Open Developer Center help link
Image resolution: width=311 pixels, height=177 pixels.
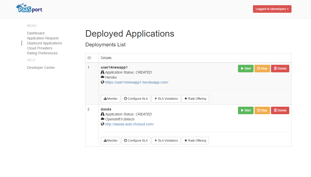41,68
